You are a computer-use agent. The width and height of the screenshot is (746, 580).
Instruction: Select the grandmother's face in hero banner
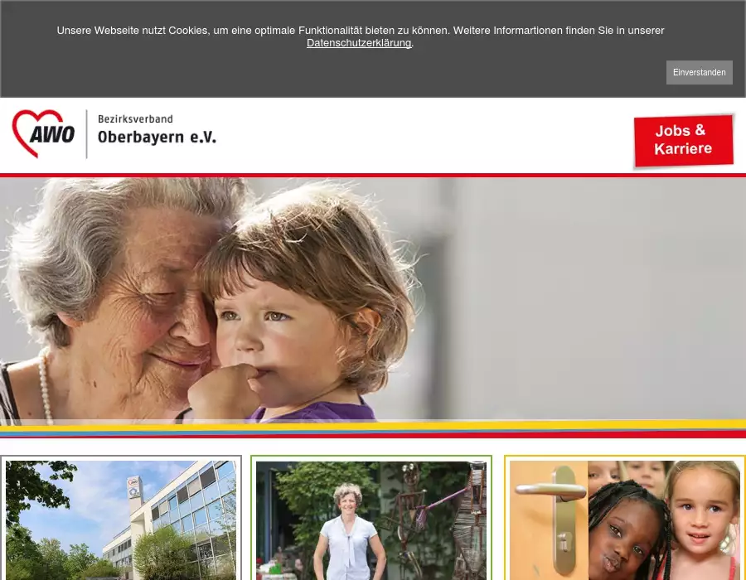(148, 304)
